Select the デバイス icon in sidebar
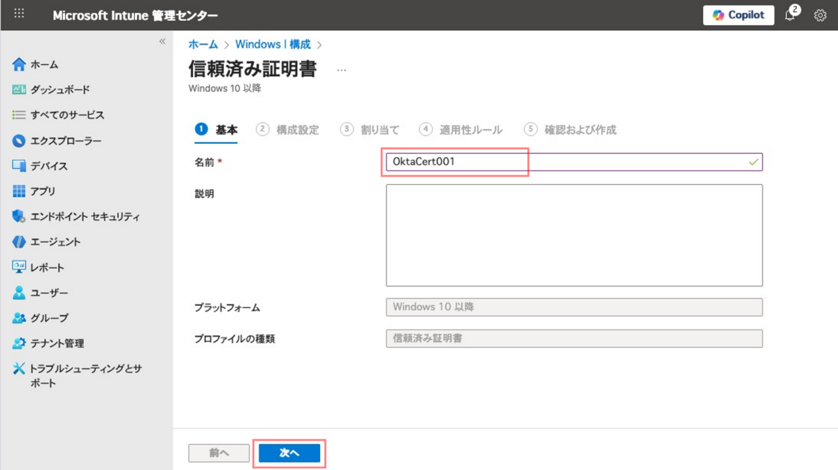 tap(19, 166)
